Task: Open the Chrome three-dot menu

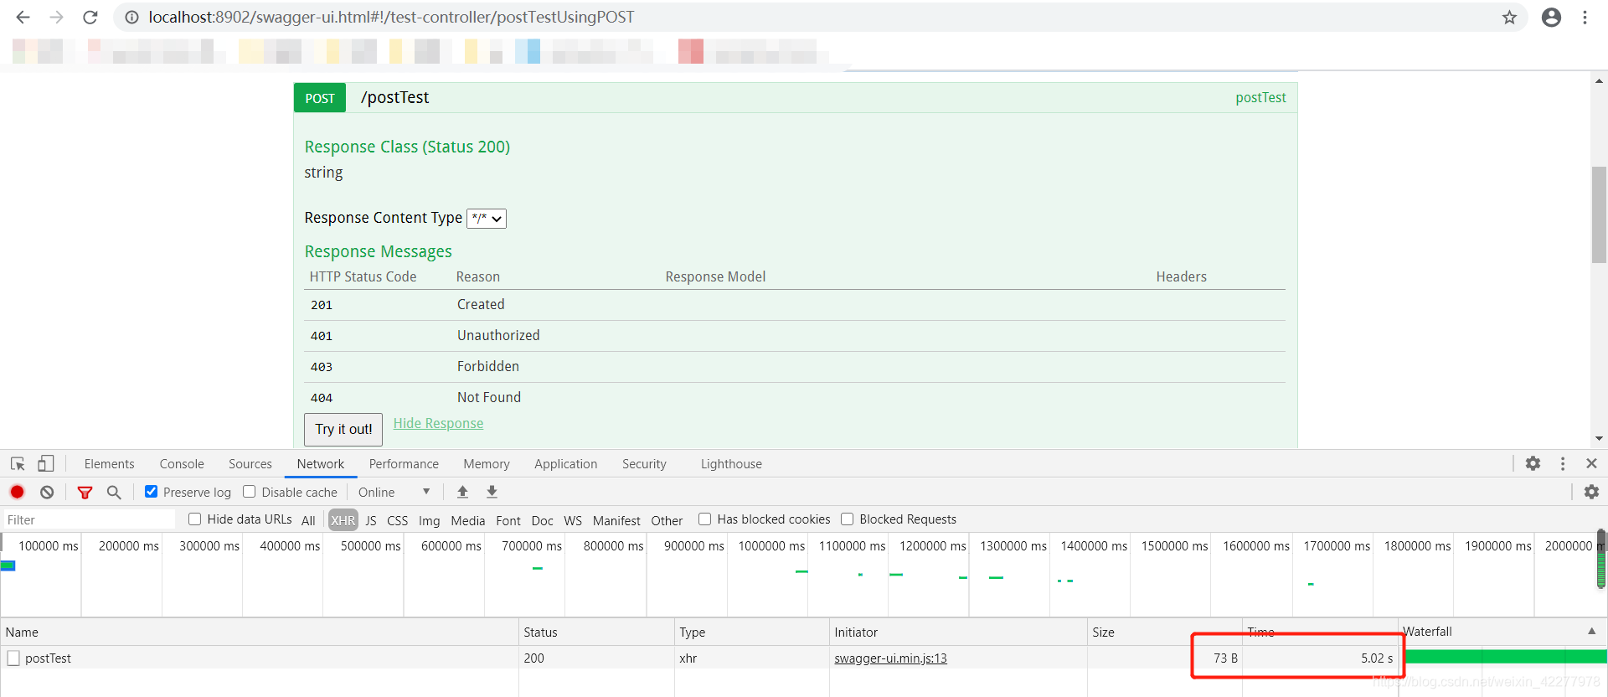Action: 1585,17
